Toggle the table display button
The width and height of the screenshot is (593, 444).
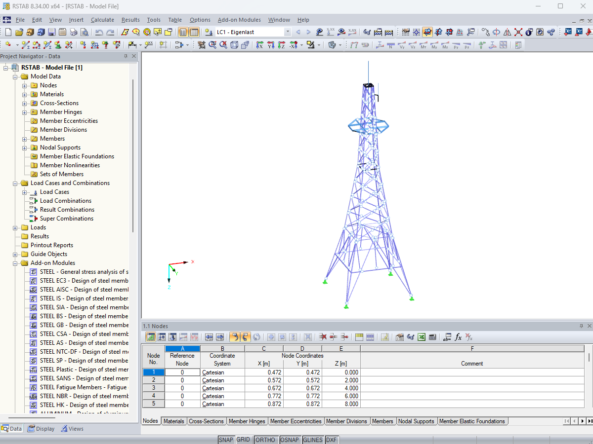point(194,32)
